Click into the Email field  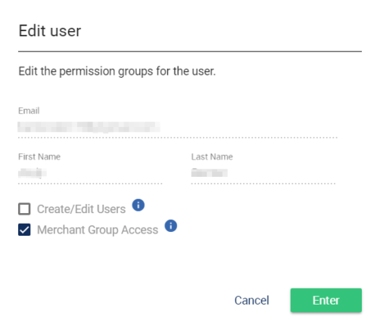[x=178, y=128]
